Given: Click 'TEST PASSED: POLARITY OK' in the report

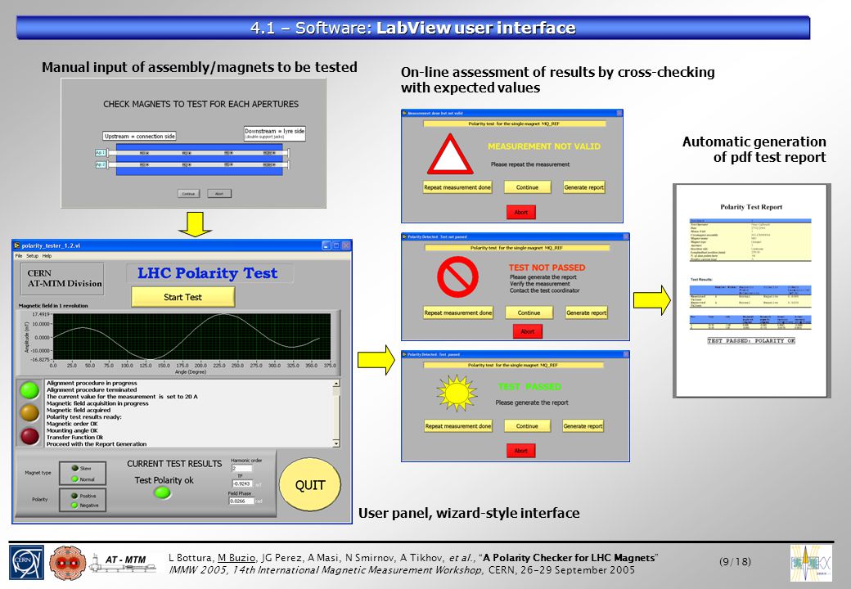Looking at the screenshot, I should tap(751, 340).
